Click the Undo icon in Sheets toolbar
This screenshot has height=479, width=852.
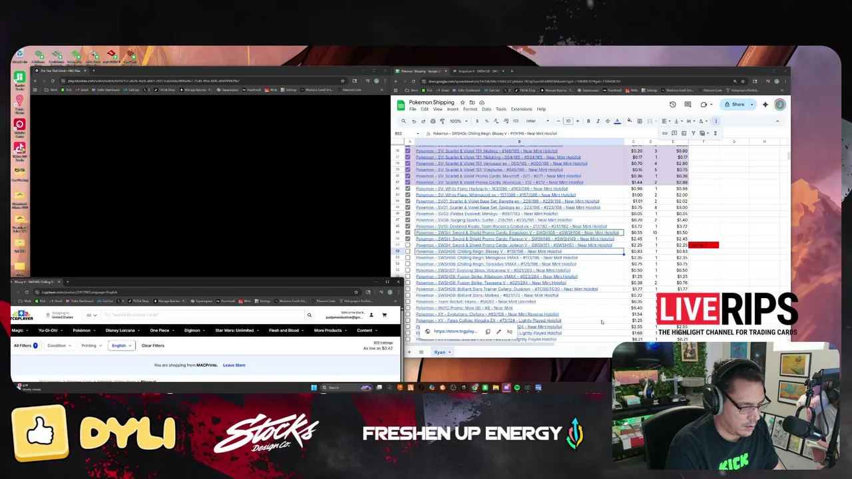(414, 121)
